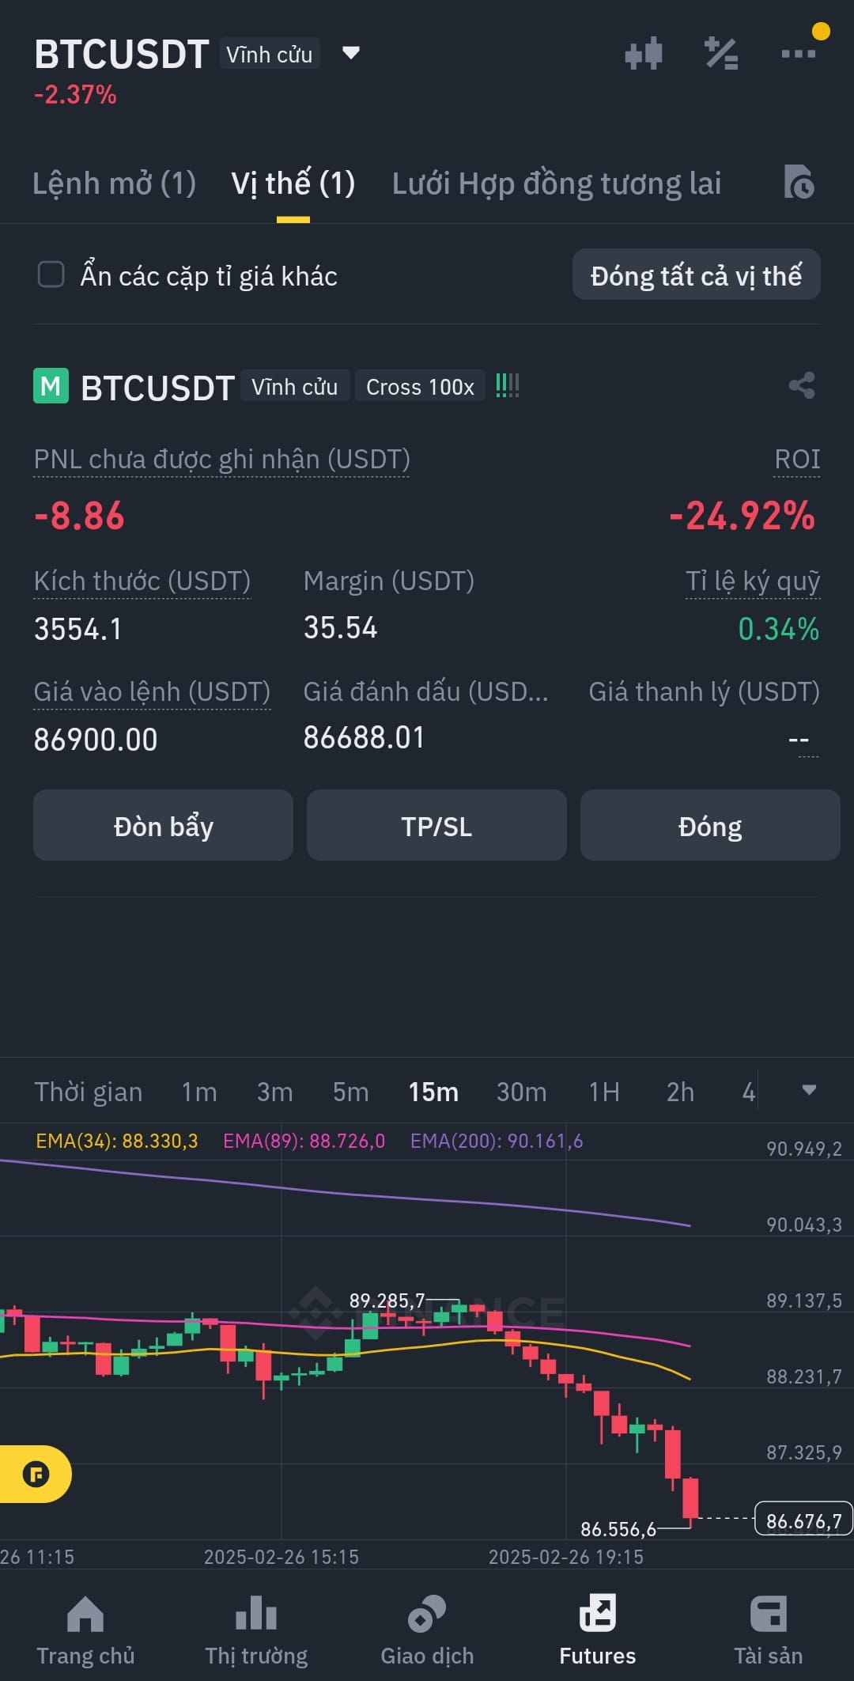Screen dimensions: 854x1681
Task: Check 'Ẩn các cặp tỉ giá khác' box
Action: point(51,274)
